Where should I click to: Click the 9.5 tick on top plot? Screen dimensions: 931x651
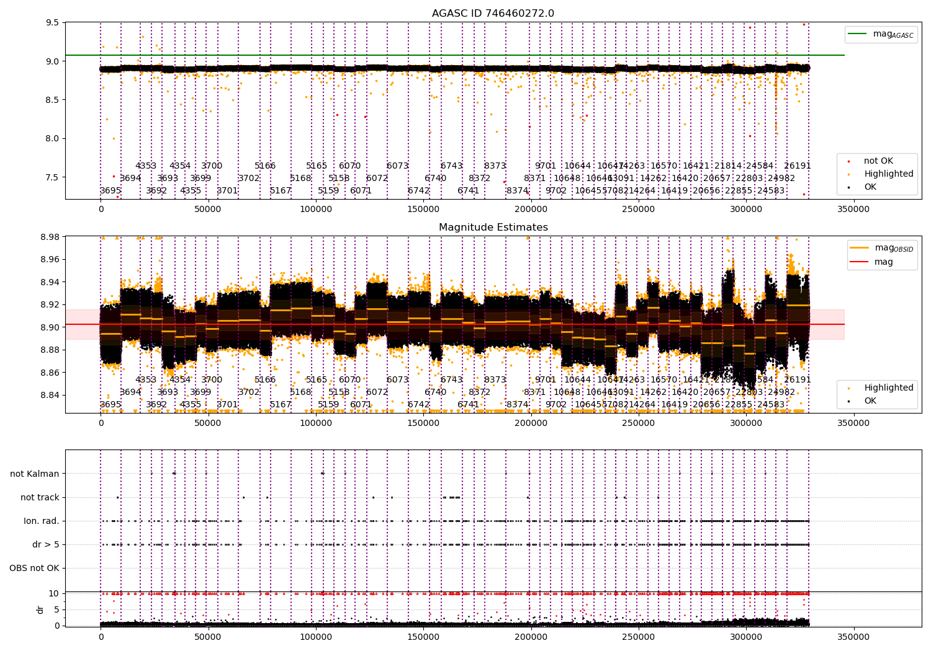(x=53, y=22)
